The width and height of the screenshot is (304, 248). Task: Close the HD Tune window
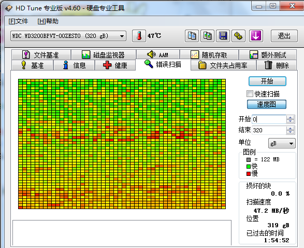292,6
